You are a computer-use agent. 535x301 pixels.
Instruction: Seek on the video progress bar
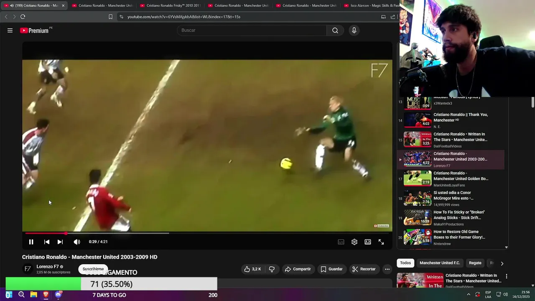207,233
